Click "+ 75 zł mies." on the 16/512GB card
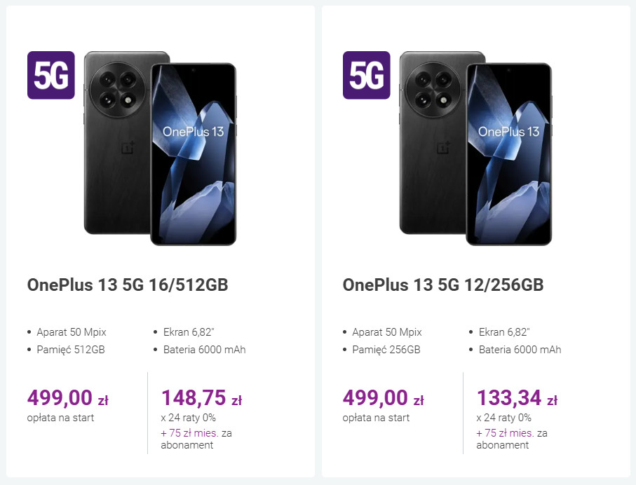Viewport: 636px width, 485px height. coord(189,433)
